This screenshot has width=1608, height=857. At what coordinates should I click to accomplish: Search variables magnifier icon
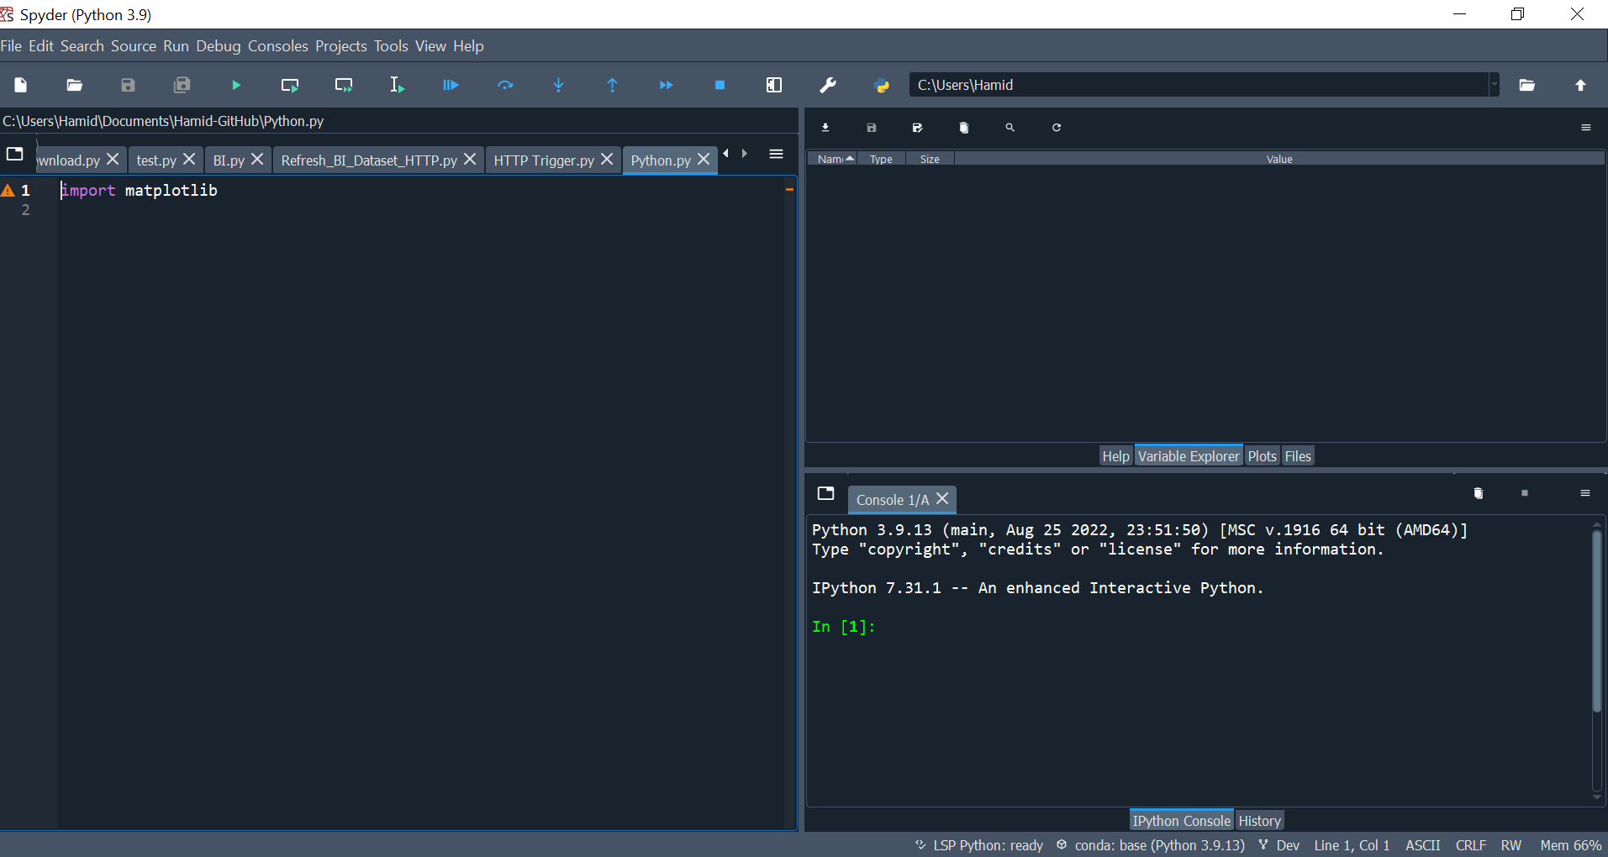coord(1010,128)
